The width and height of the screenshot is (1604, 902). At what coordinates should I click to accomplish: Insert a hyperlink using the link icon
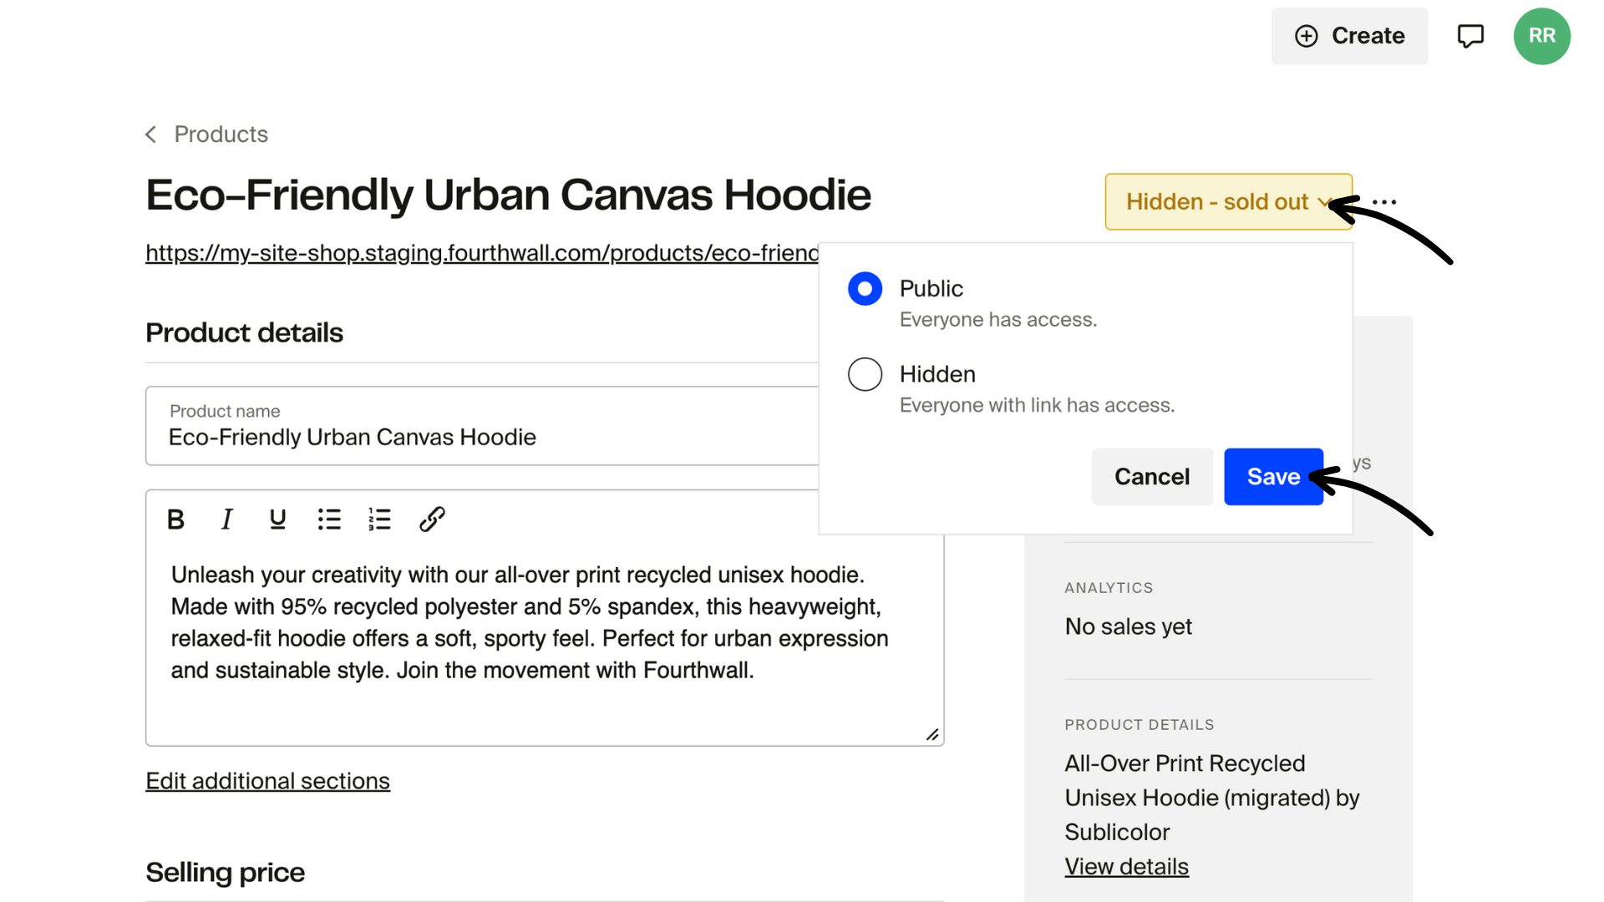432,519
